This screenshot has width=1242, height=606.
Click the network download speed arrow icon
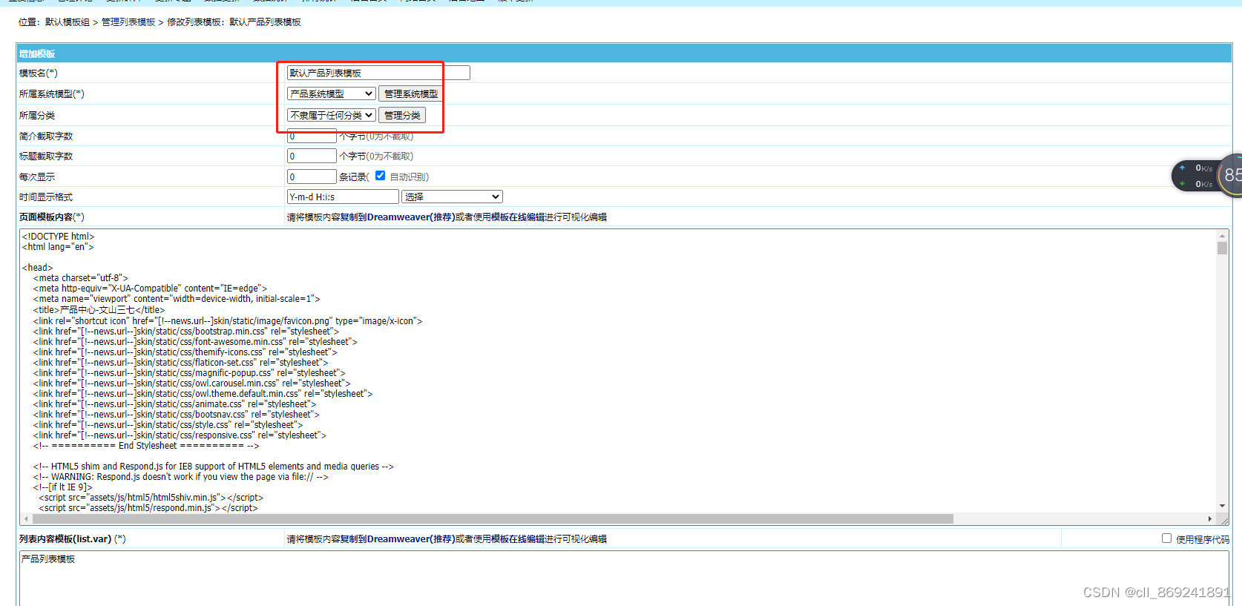click(1182, 183)
